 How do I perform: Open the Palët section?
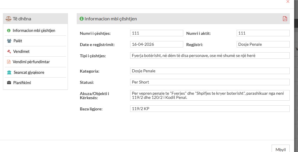(17, 41)
